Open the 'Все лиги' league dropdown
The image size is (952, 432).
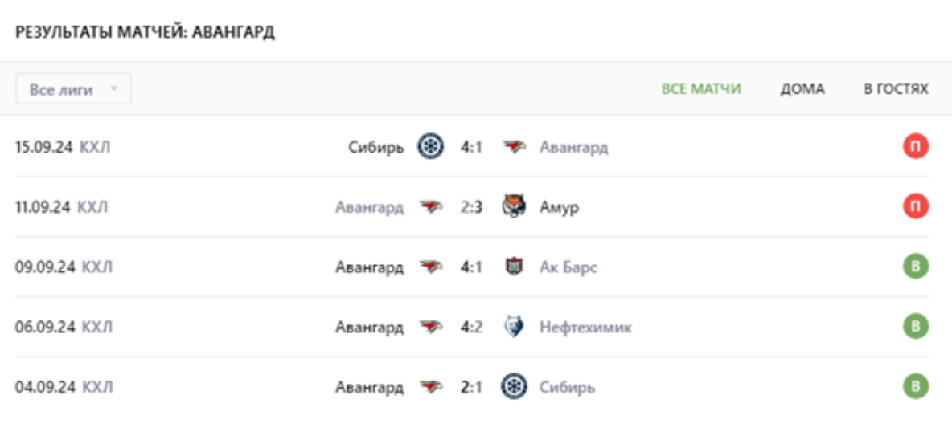coord(73,89)
